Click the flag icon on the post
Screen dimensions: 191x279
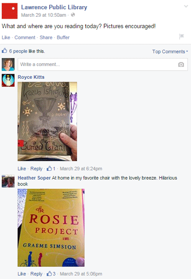[181, 36]
